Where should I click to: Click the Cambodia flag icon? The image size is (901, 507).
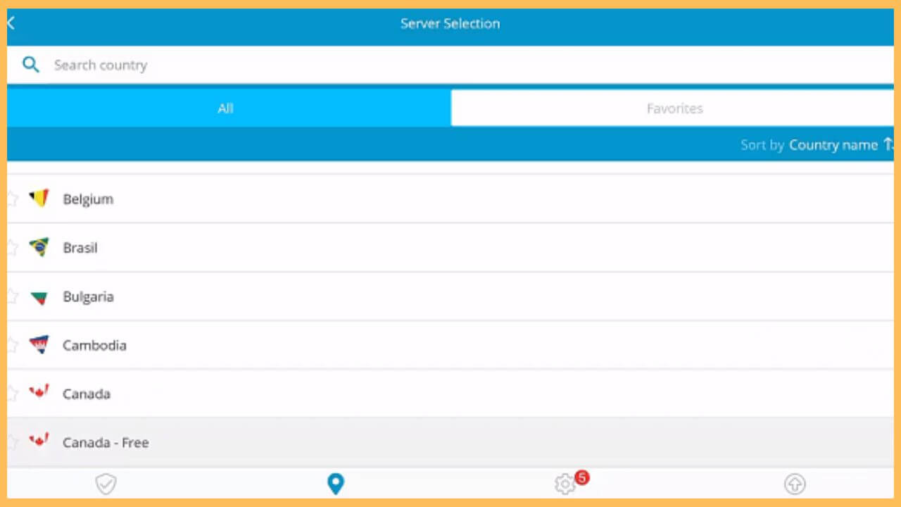click(39, 345)
